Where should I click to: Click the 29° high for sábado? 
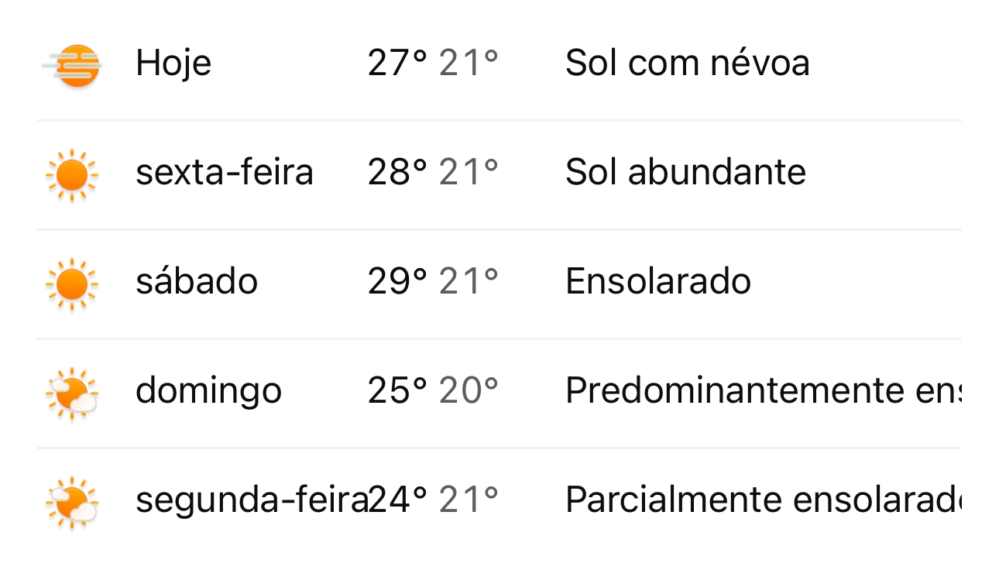click(x=398, y=281)
